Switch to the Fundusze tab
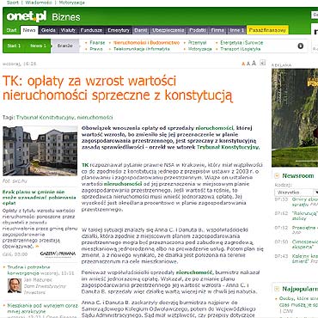This screenshot has height=318, width=318. pos(91,30)
